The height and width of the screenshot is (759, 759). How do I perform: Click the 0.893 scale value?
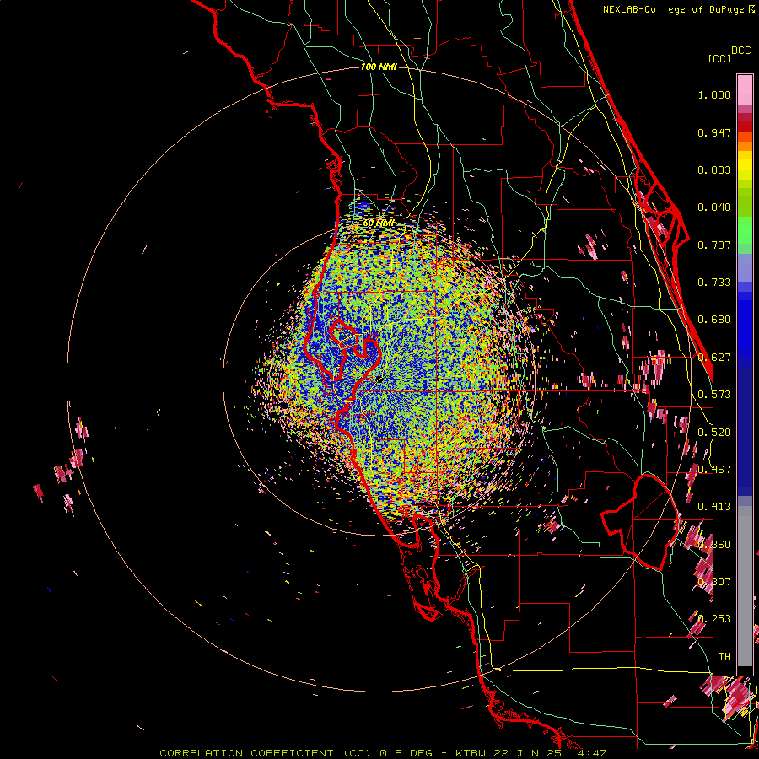point(714,170)
